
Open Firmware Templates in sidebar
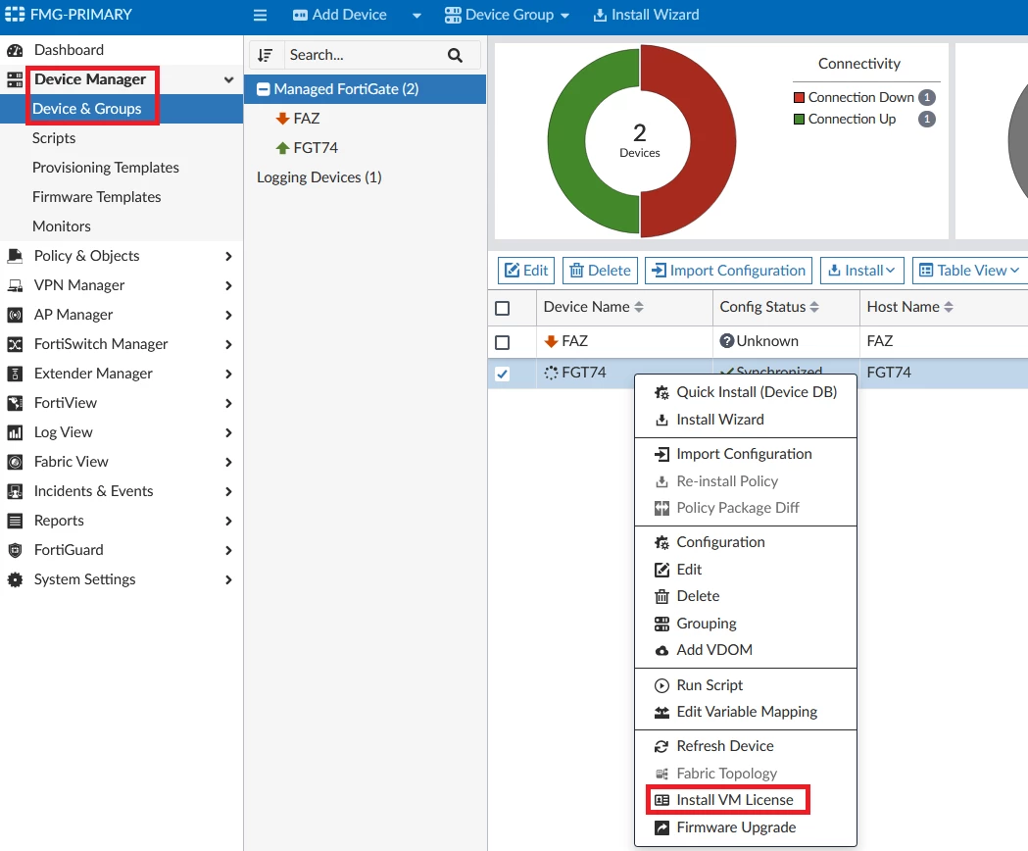tap(96, 197)
